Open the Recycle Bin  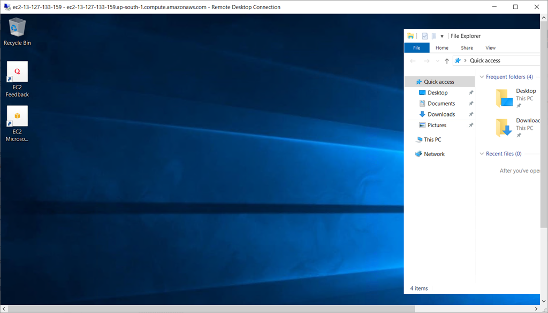point(17,29)
